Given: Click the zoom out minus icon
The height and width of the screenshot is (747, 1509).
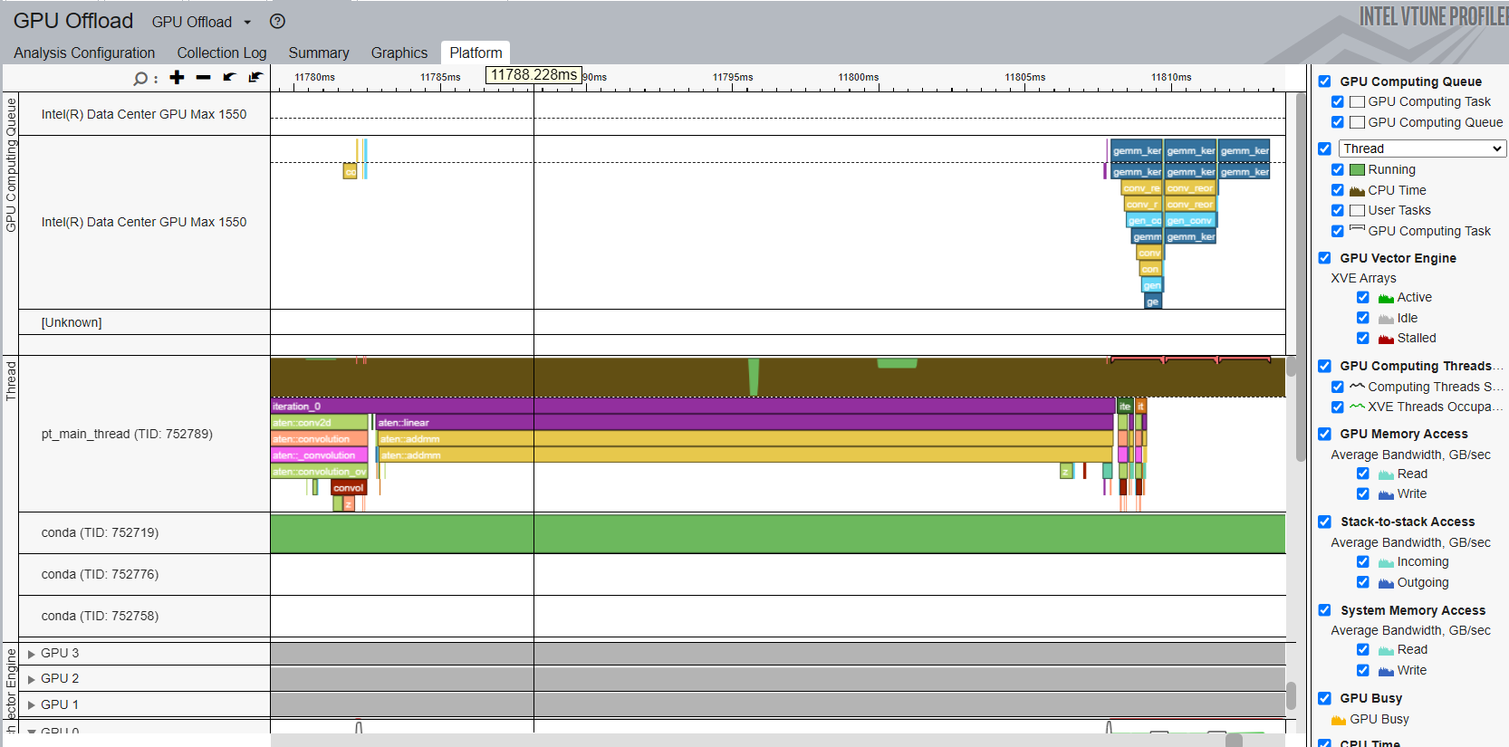Looking at the screenshot, I should coord(203,78).
